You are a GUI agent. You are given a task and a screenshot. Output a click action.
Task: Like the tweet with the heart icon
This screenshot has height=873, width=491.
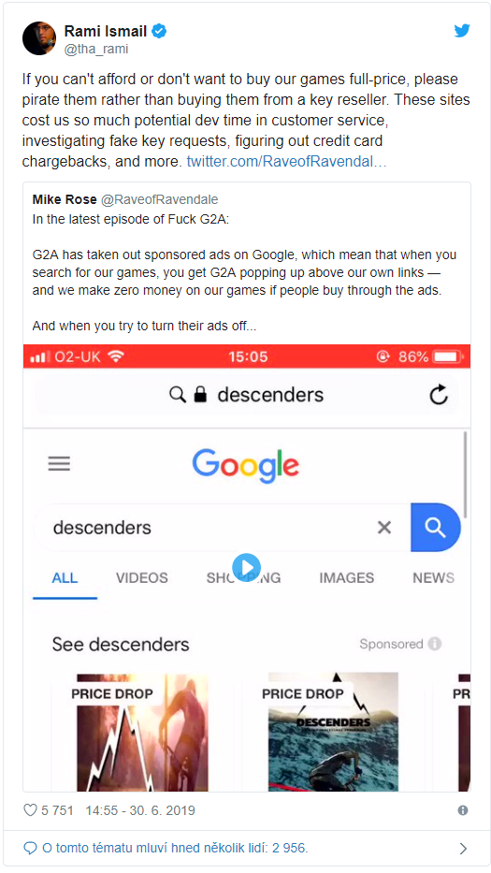(x=30, y=810)
